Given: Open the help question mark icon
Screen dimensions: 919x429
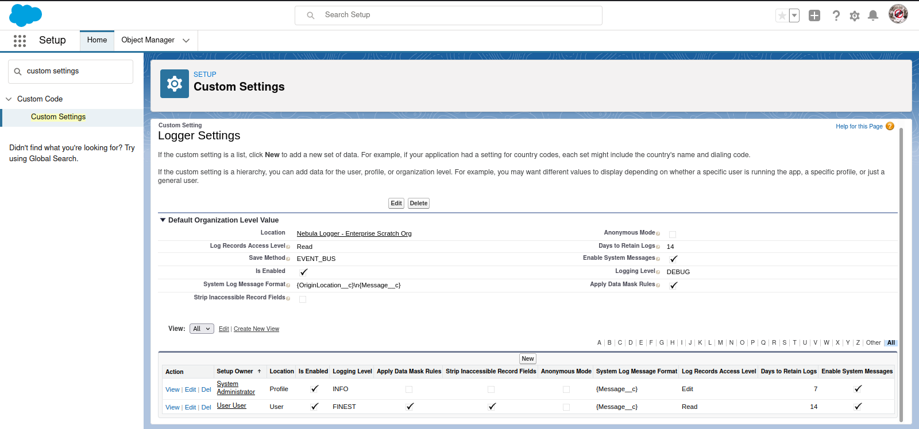Looking at the screenshot, I should point(836,15).
